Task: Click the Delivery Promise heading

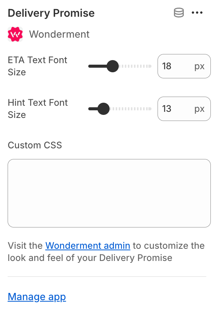Action: tap(51, 13)
